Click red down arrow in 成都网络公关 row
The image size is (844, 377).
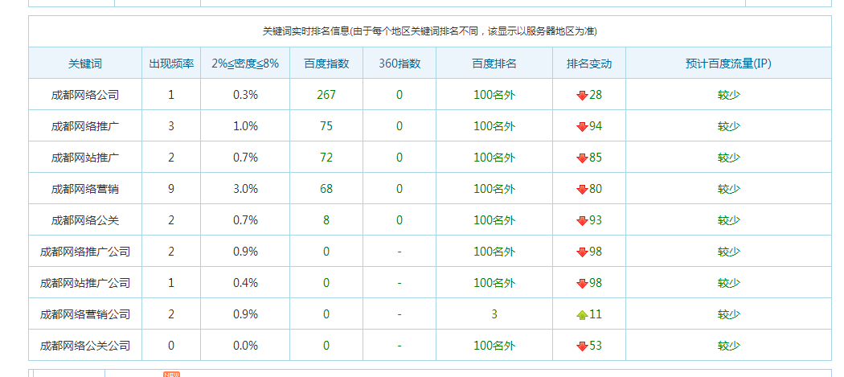pyautogui.click(x=582, y=220)
